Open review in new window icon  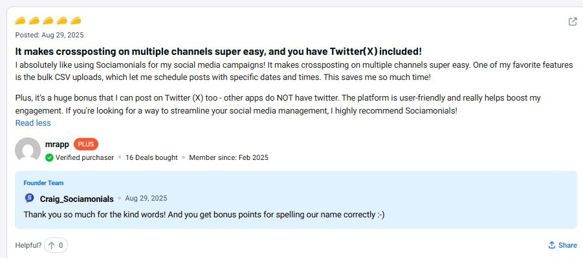click(573, 22)
